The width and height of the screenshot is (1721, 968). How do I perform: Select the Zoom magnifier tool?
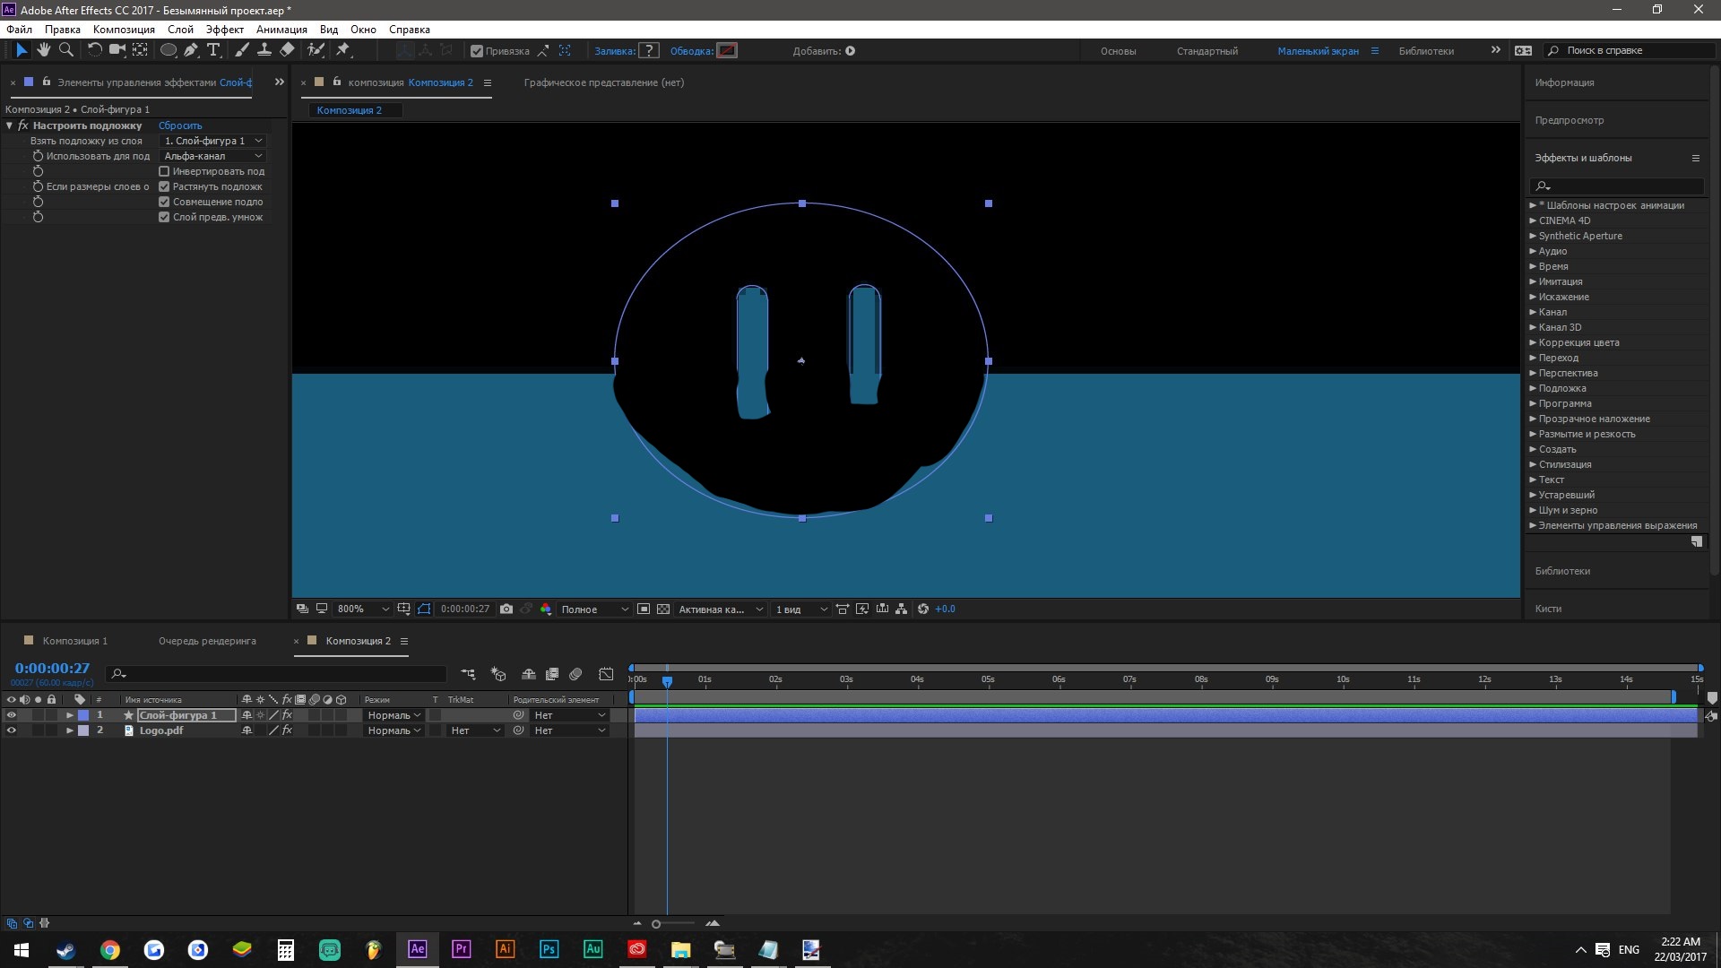(x=65, y=50)
